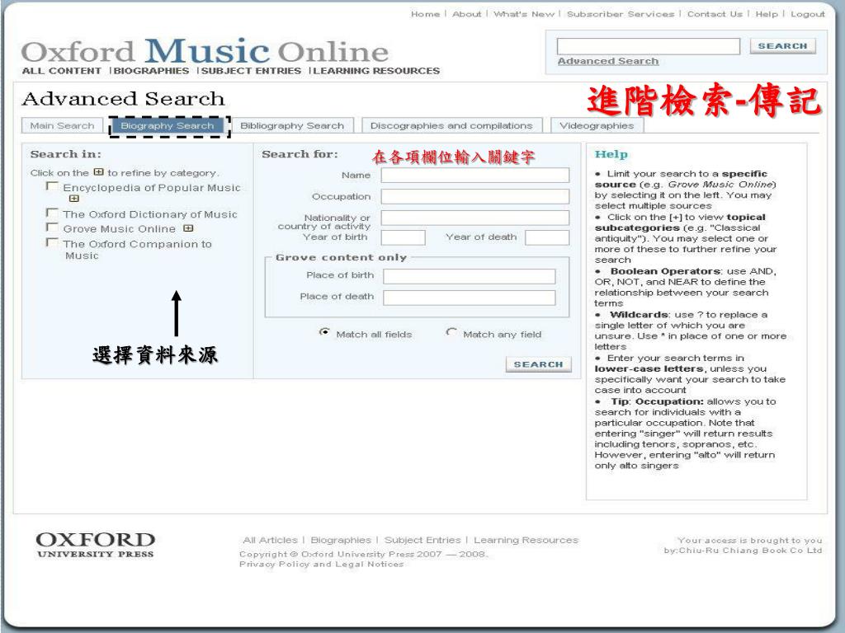Click the Year of death field
The height and width of the screenshot is (633, 845).
tap(547, 237)
